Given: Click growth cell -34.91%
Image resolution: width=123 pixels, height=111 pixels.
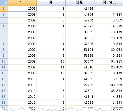Looking at the screenshot, I should tap(109, 62).
